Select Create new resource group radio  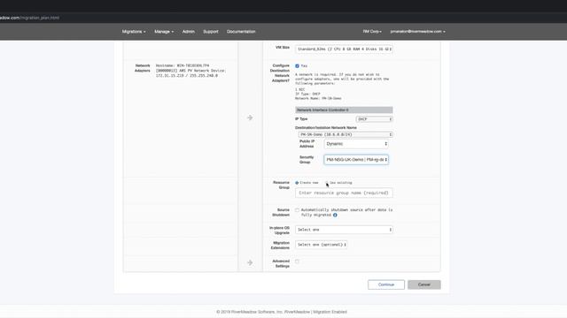coord(297,183)
